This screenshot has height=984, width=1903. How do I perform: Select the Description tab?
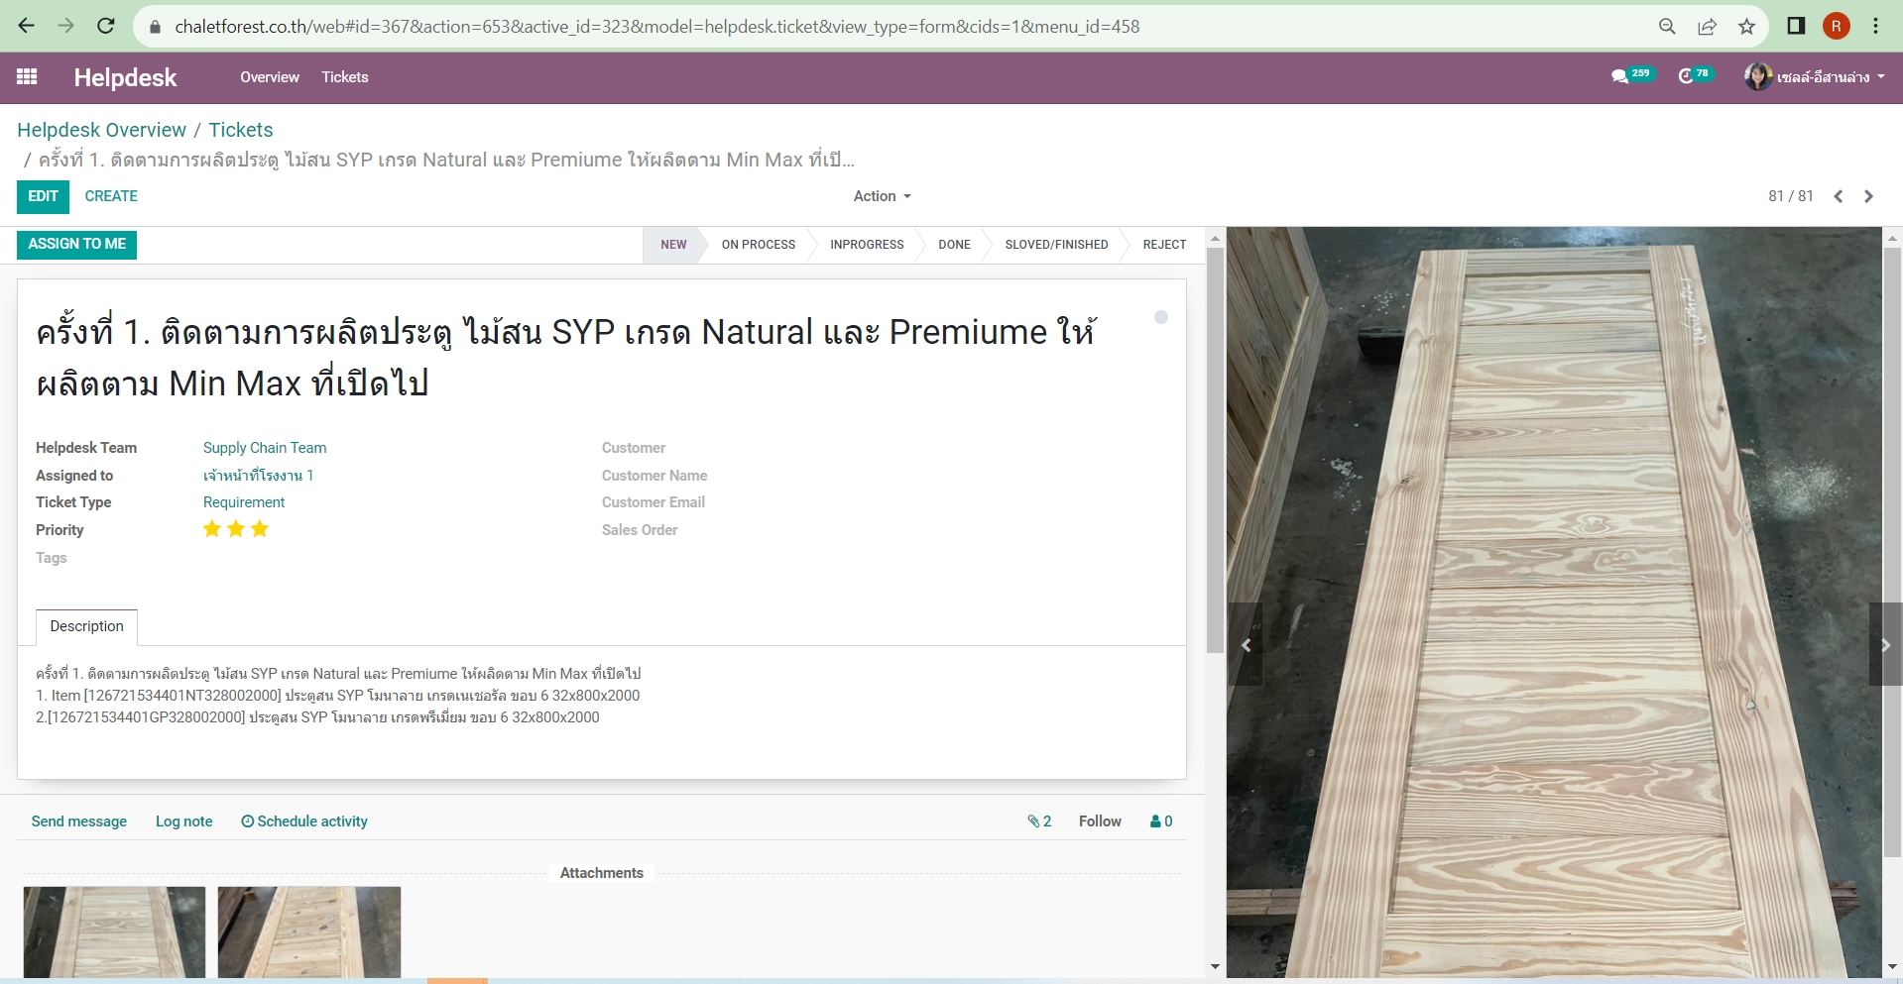(x=87, y=626)
